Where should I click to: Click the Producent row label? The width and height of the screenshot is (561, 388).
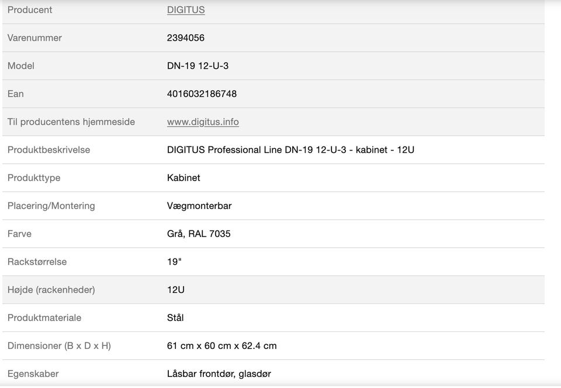coord(30,10)
